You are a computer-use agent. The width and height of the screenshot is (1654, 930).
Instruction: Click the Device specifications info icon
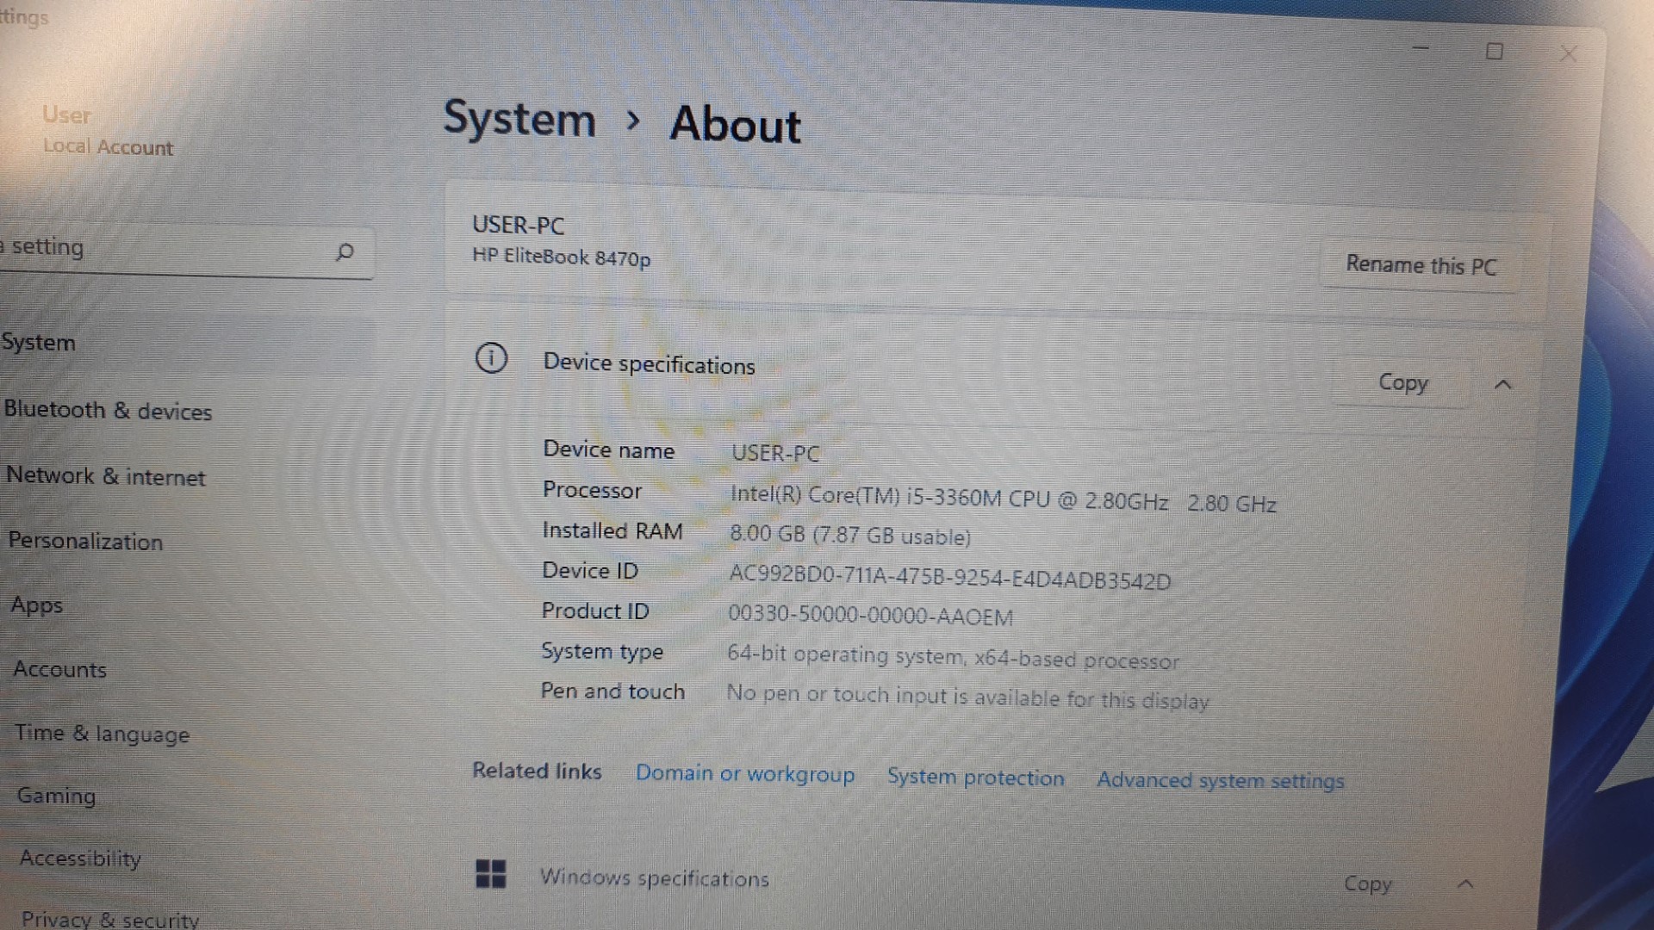(x=492, y=358)
